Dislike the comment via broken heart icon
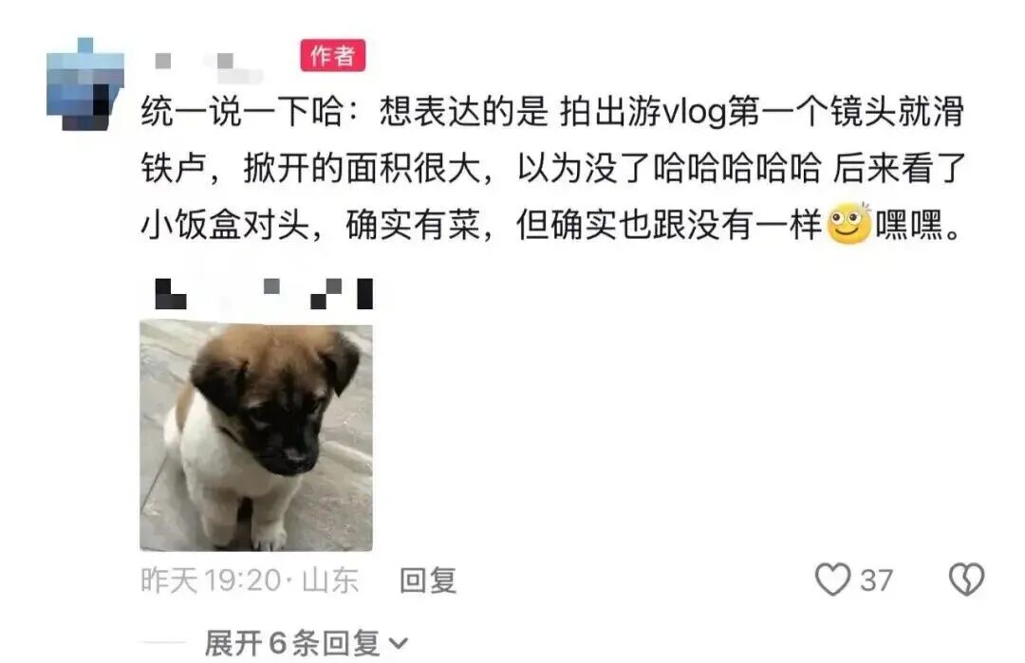1025x663 pixels. [966, 580]
